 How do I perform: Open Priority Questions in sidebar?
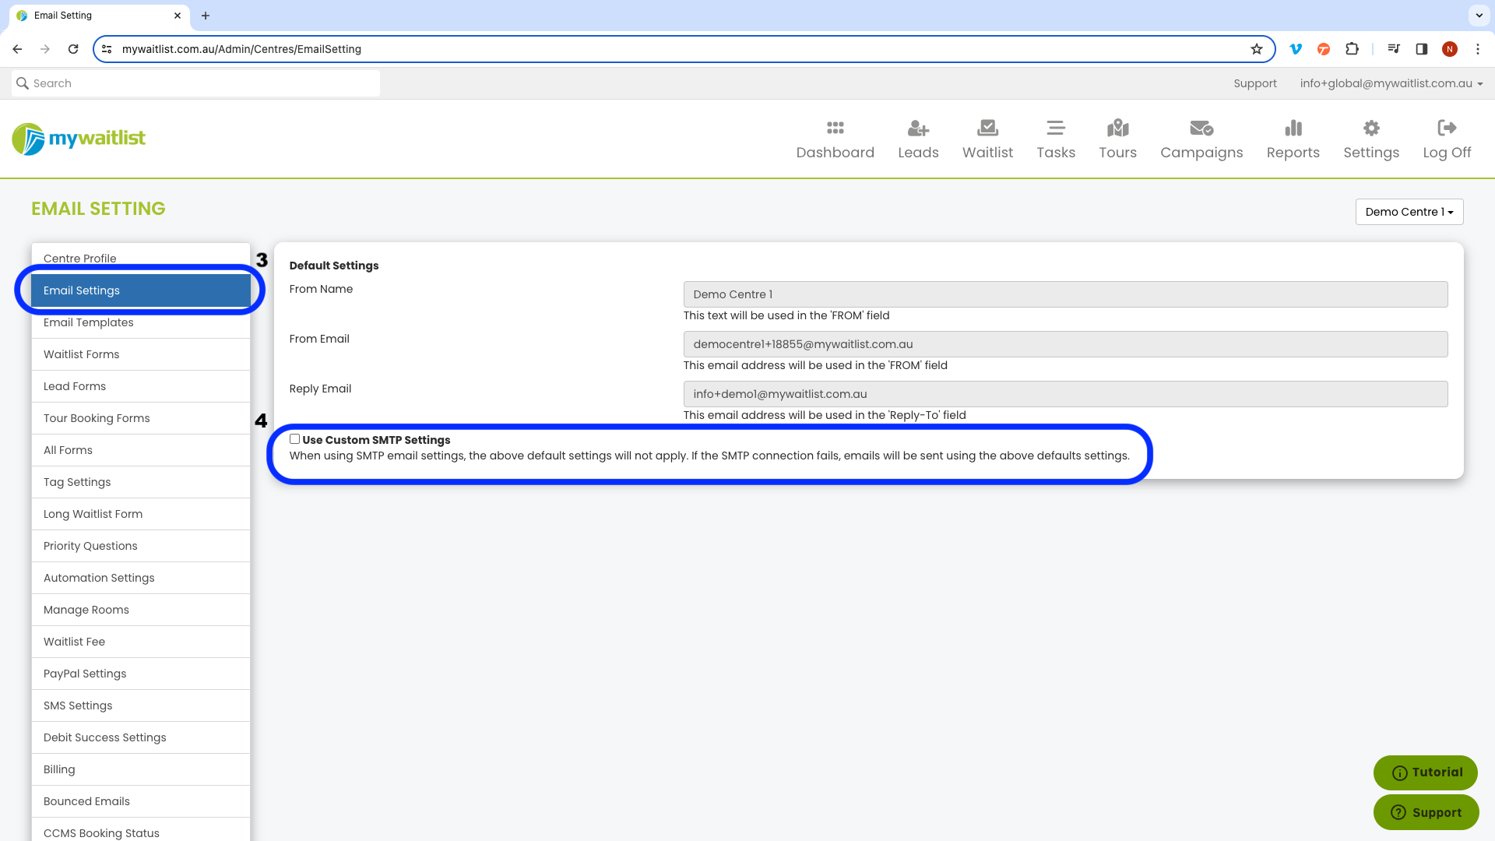tap(141, 546)
